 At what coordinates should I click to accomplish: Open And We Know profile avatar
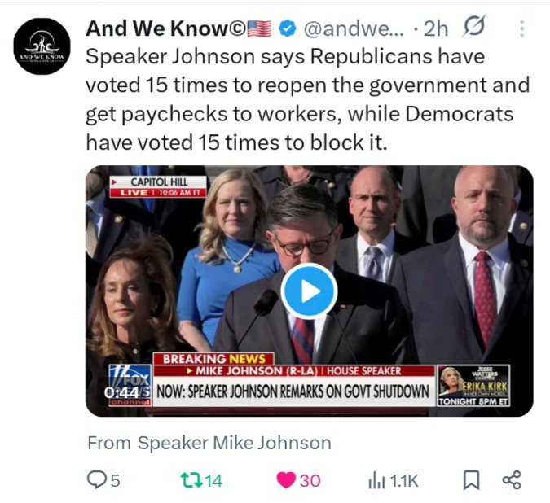(42, 46)
